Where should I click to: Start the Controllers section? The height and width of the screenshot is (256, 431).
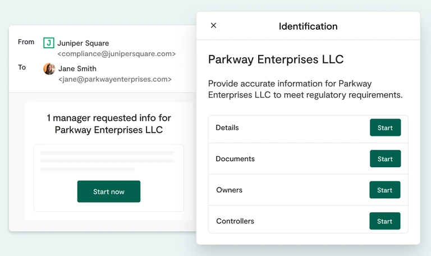[385, 221]
